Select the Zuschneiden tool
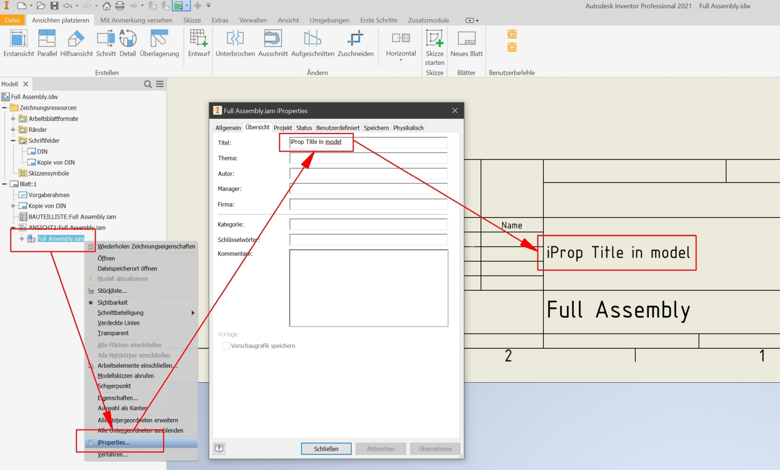The height and width of the screenshot is (470, 780). 355,44
